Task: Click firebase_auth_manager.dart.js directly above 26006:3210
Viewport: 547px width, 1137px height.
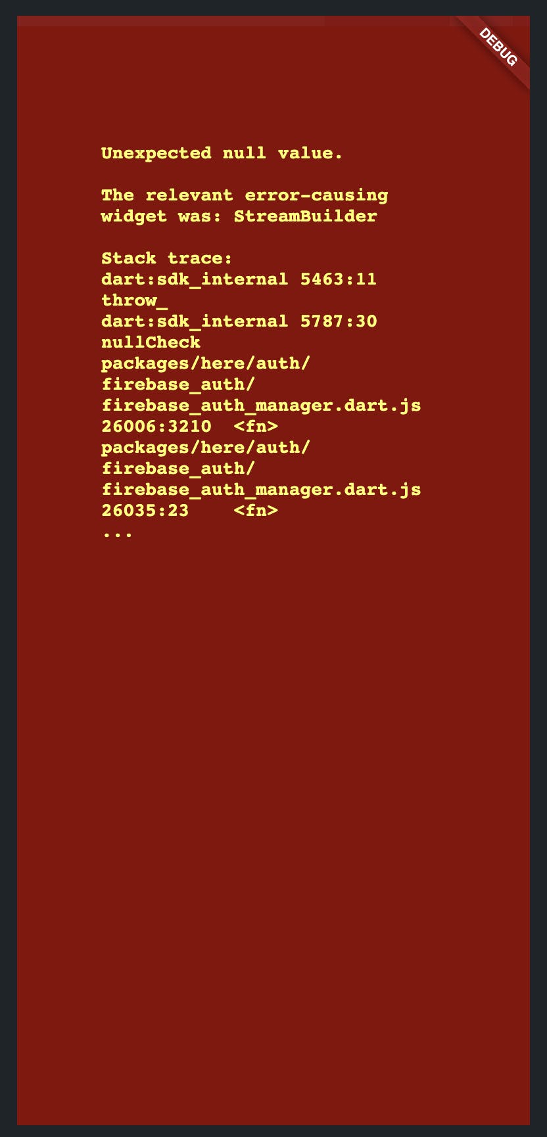Action: [261, 406]
